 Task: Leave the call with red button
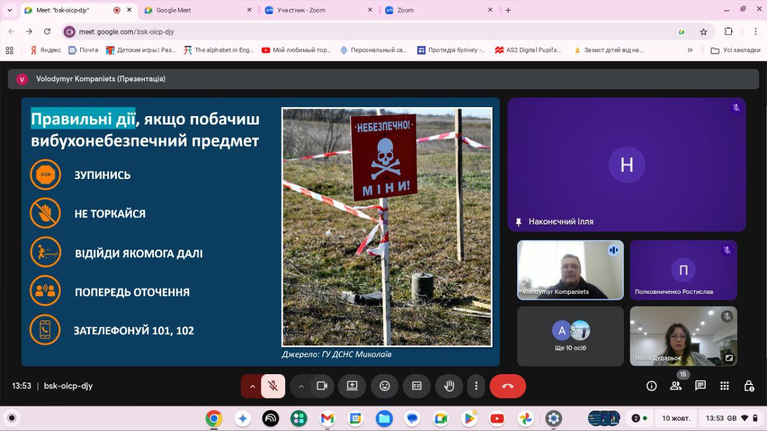508,386
